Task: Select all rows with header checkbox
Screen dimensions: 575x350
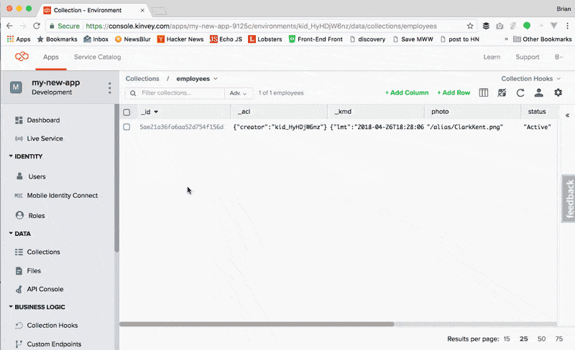Action: coord(126,112)
